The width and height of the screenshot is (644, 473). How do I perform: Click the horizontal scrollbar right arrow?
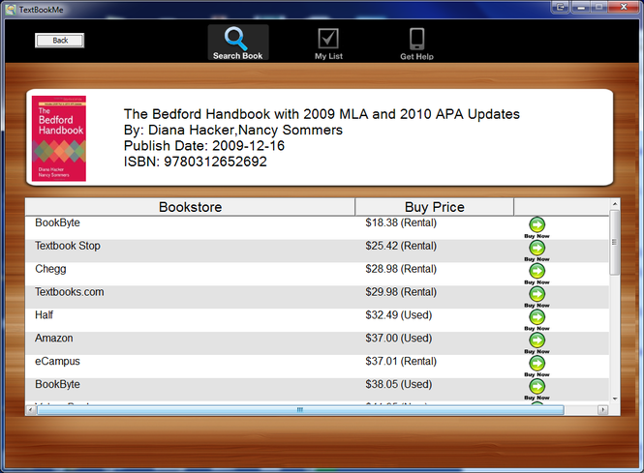click(x=602, y=410)
